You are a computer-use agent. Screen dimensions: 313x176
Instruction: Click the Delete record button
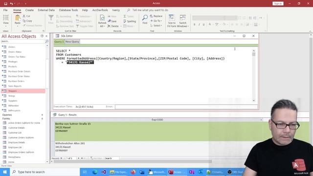113,26
